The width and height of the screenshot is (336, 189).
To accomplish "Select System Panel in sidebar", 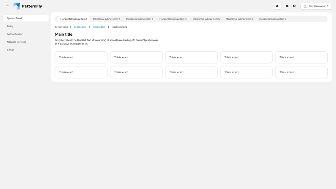I will pyautogui.click(x=26, y=18).
